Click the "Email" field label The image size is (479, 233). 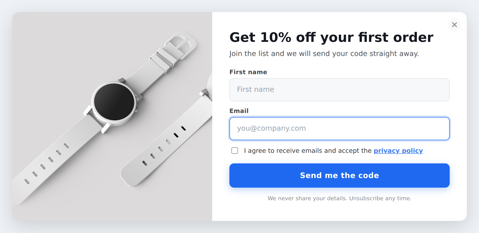click(x=239, y=111)
